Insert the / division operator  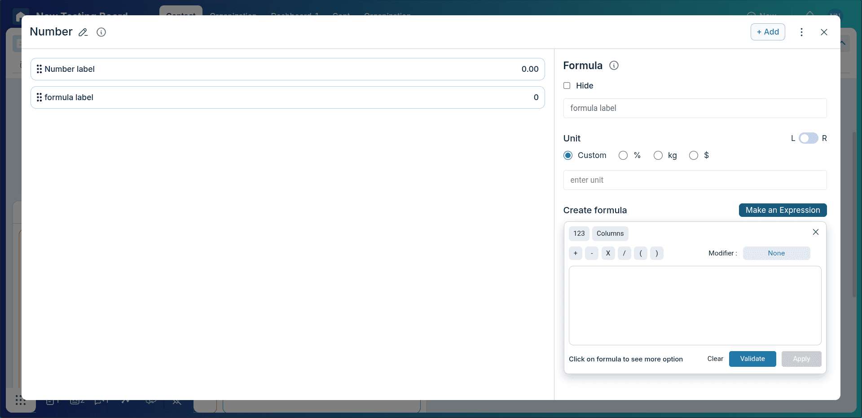[624, 253]
